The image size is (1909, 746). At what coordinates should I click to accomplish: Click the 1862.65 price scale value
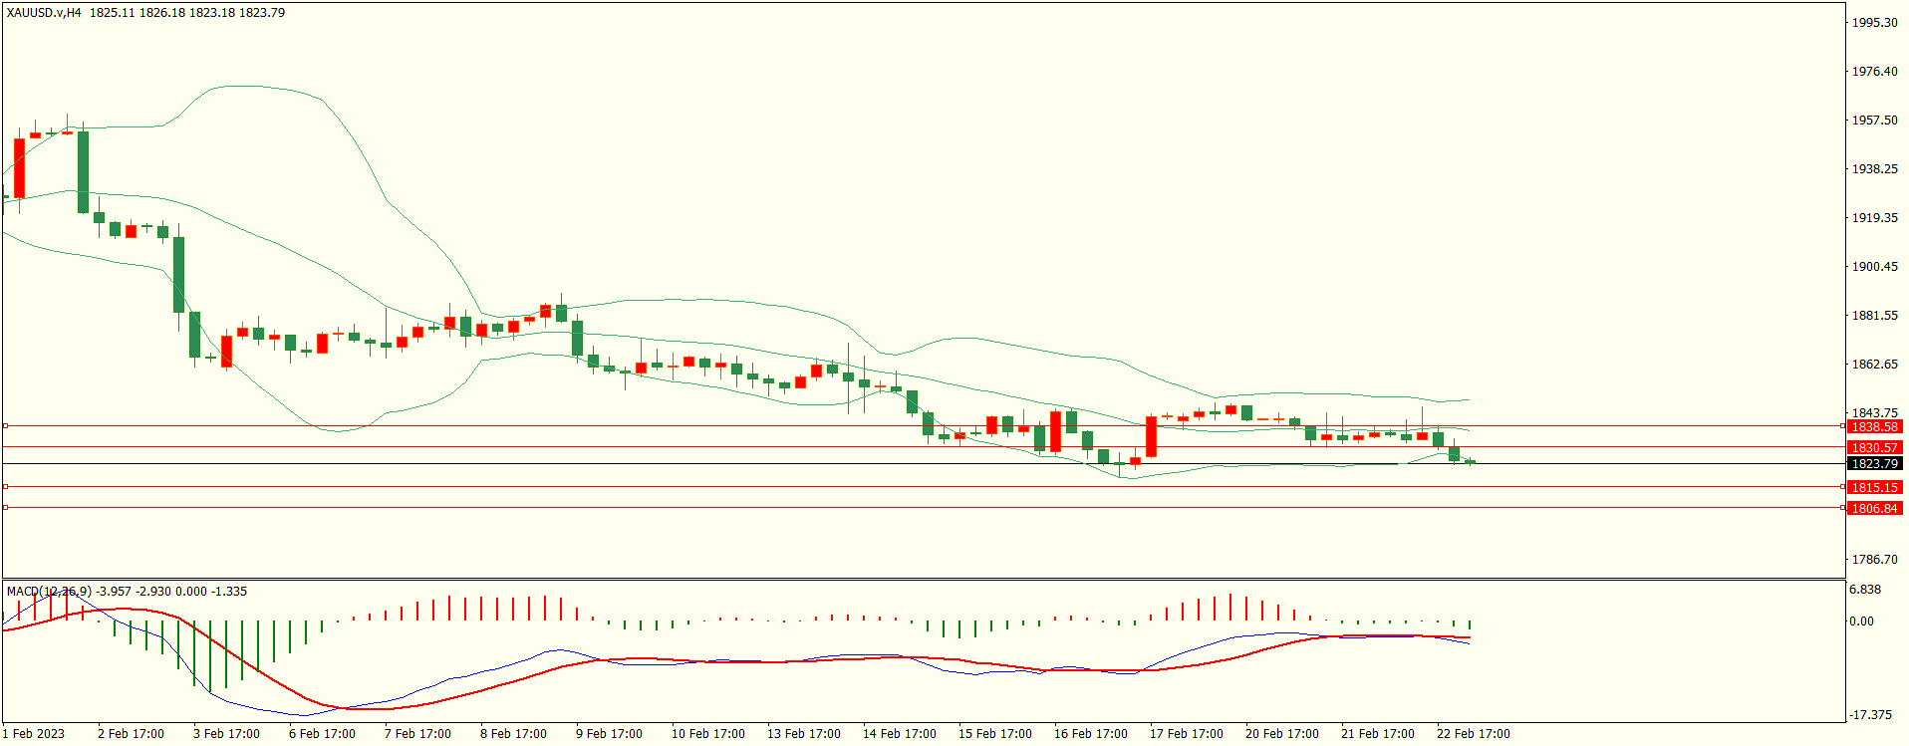[x=1874, y=365]
